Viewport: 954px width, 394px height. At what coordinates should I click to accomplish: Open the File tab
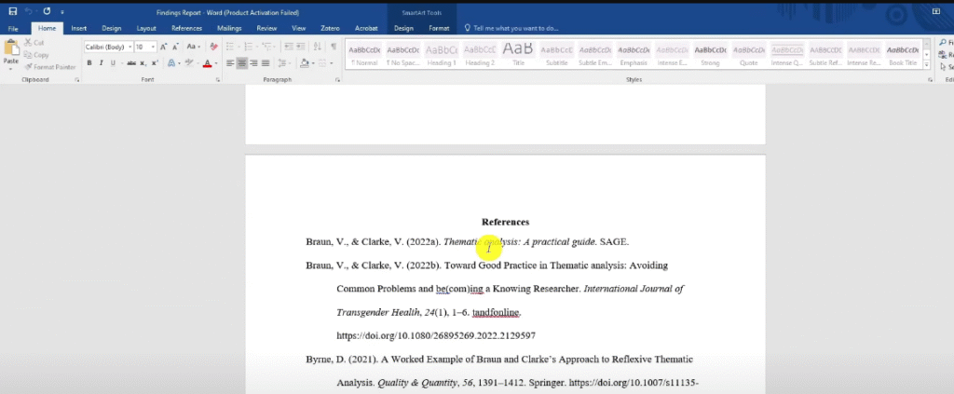pos(13,28)
